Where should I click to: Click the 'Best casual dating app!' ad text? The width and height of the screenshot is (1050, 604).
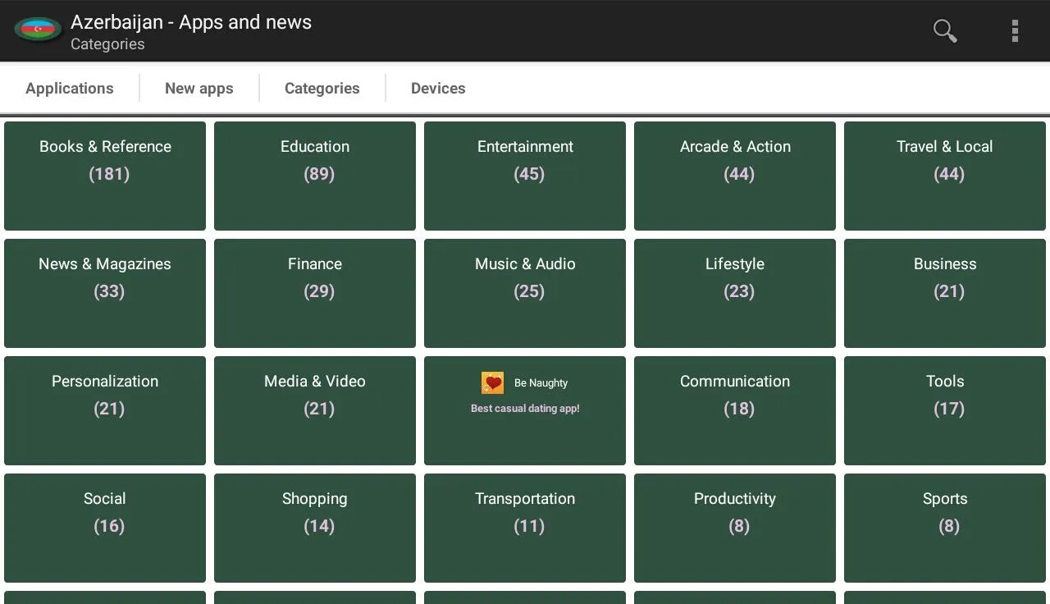pyautogui.click(x=525, y=409)
